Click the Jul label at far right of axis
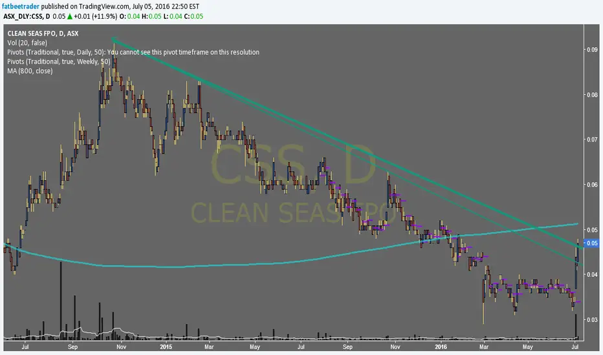The height and width of the screenshot is (355, 603). [x=575, y=347]
